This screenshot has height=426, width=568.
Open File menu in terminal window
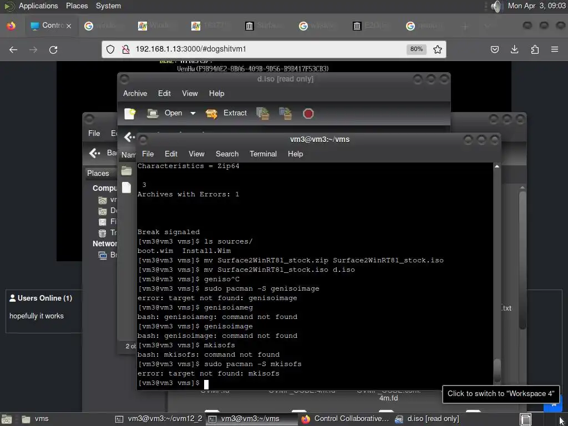tap(148, 154)
